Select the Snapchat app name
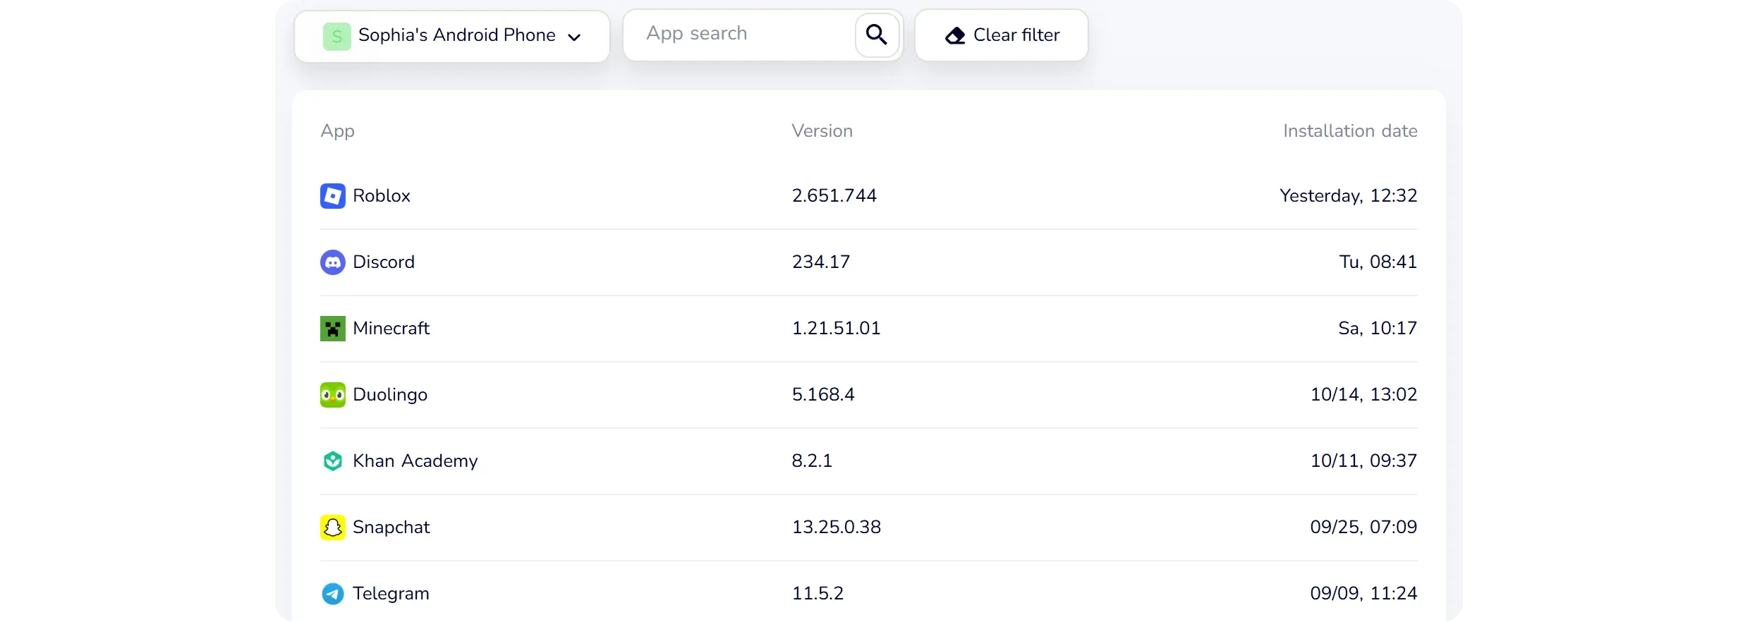Screen dimensions: 1738x622 click(x=391, y=528)
